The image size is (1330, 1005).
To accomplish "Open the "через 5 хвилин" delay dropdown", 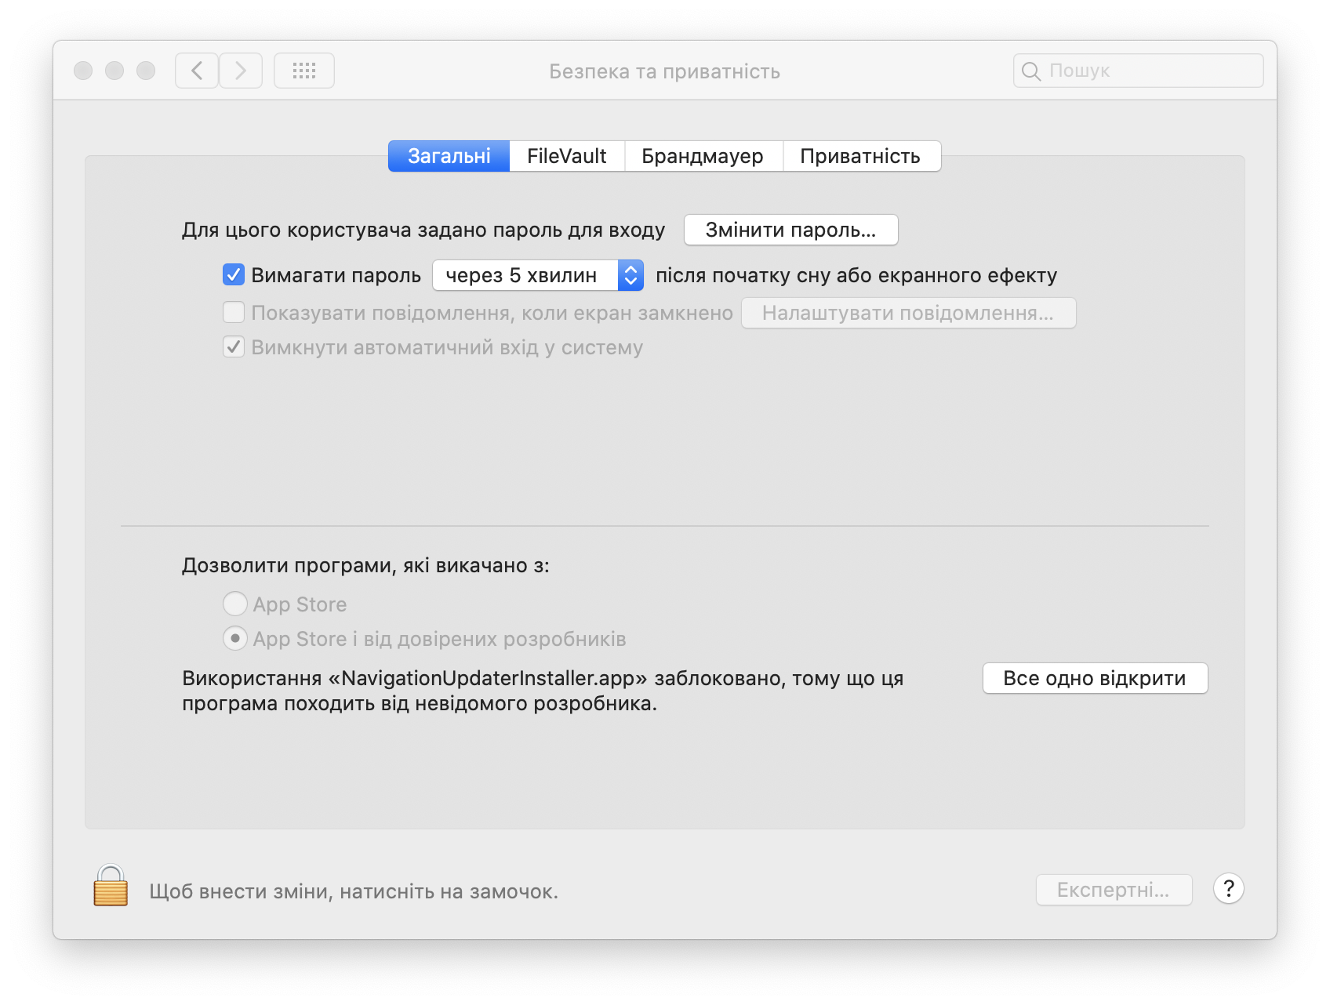I will pos(538,275).
